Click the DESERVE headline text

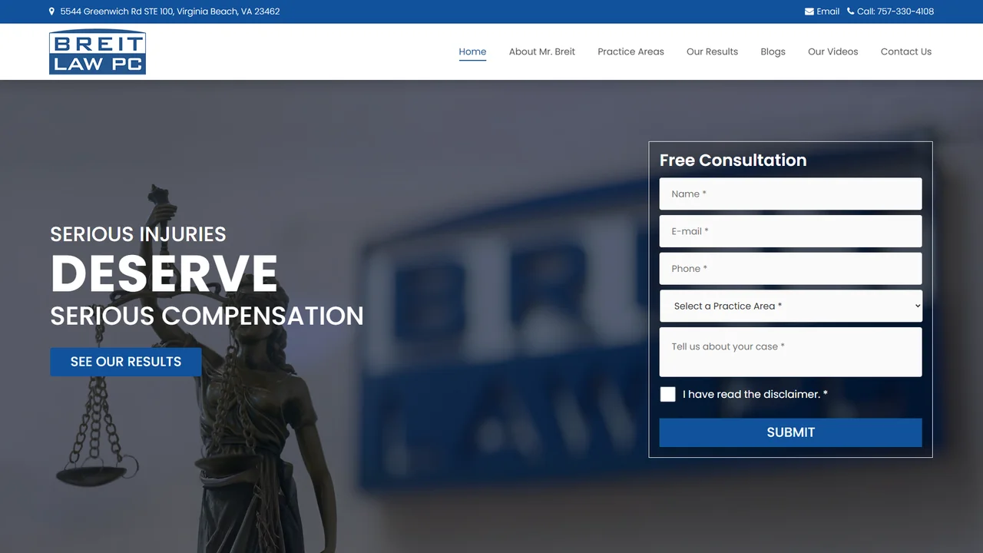pyautogui.click(x=164, y=273)
